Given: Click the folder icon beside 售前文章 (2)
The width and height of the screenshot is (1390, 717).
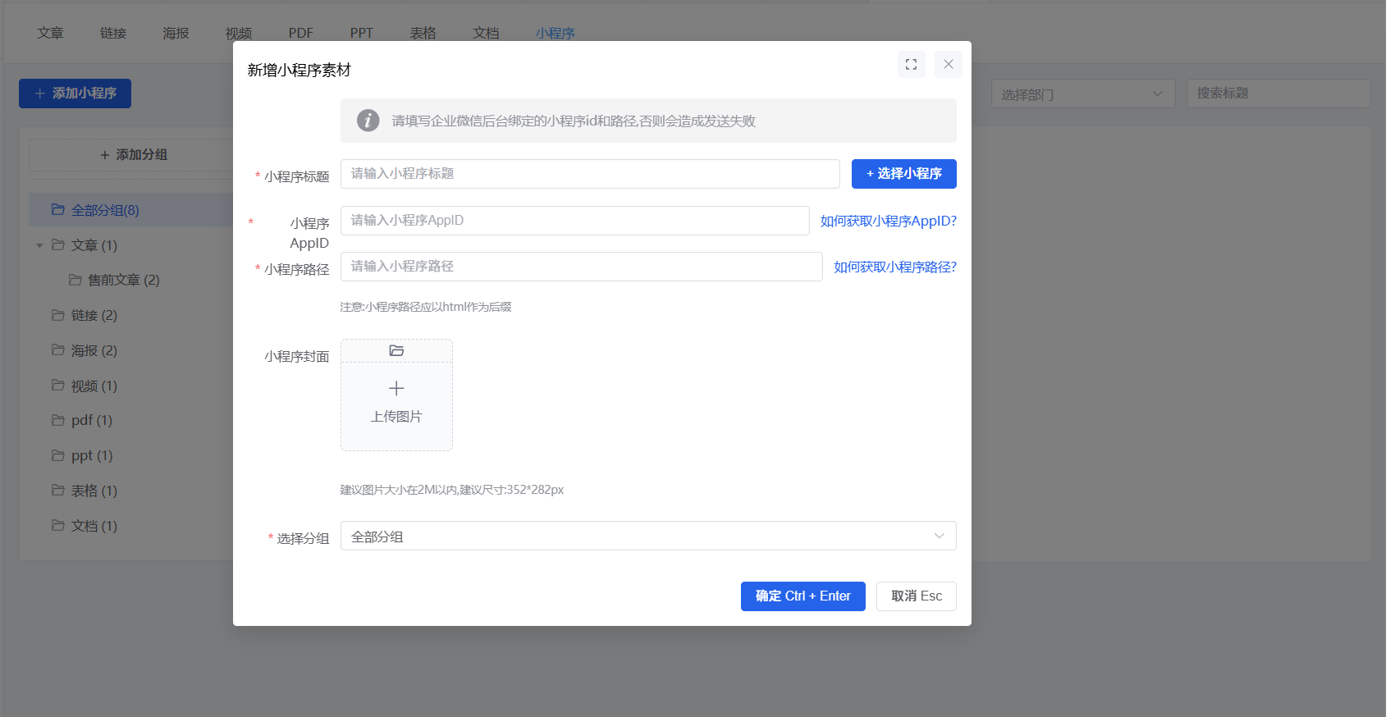Looking at the screenshot, I should (x=75, y=280).
